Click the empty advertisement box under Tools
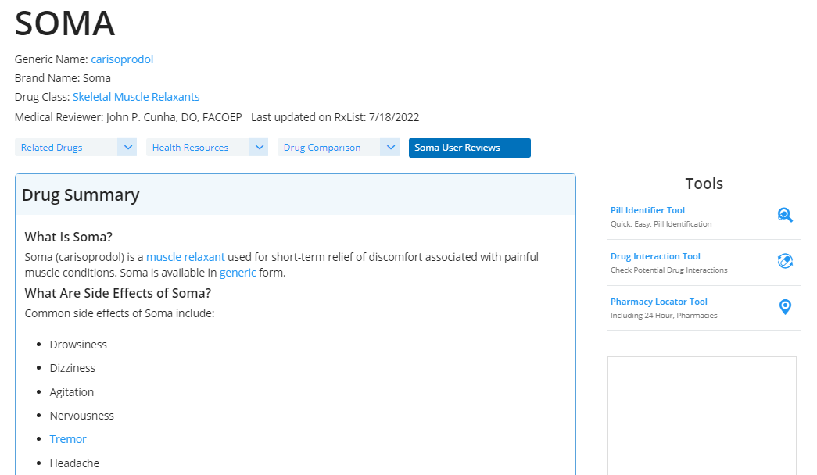The width and height of the screenshot is (817, 475). point(702,416)
